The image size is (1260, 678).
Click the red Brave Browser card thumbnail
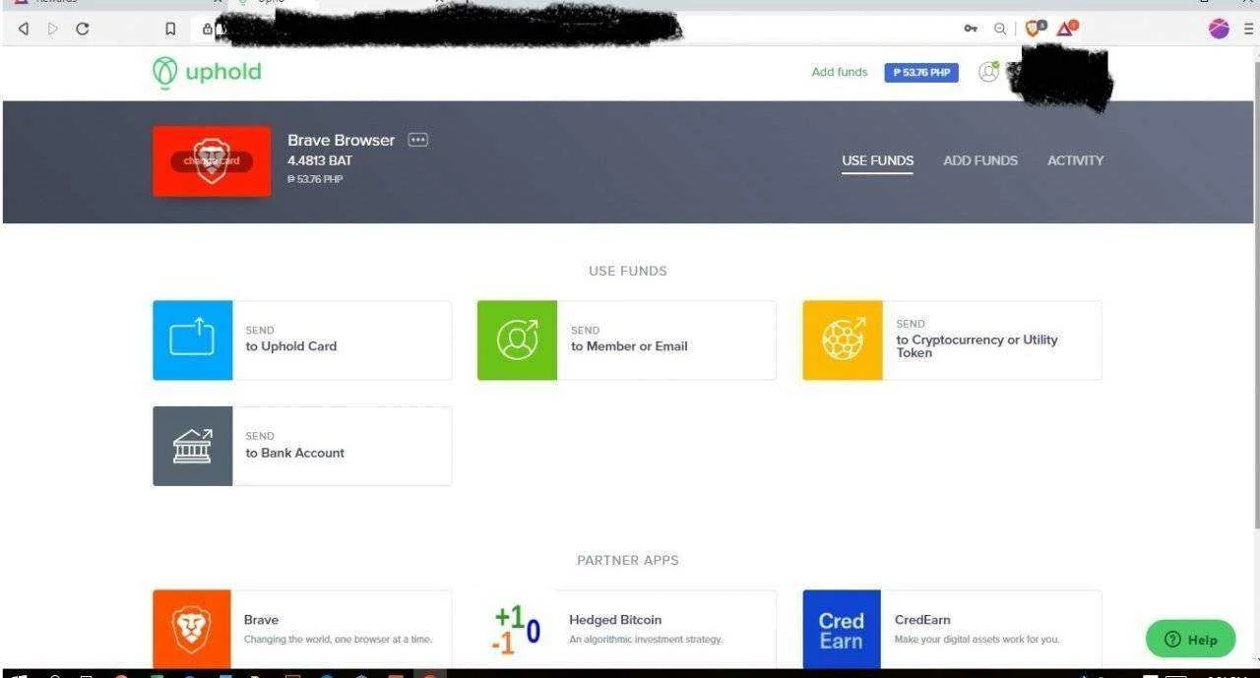pyautogui.click(x=212, y=161)
